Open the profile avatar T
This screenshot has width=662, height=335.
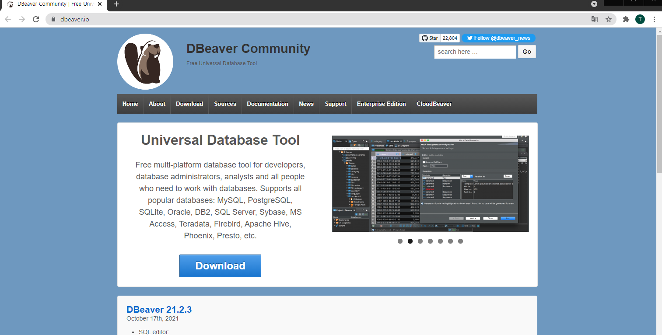coord(640,19)
